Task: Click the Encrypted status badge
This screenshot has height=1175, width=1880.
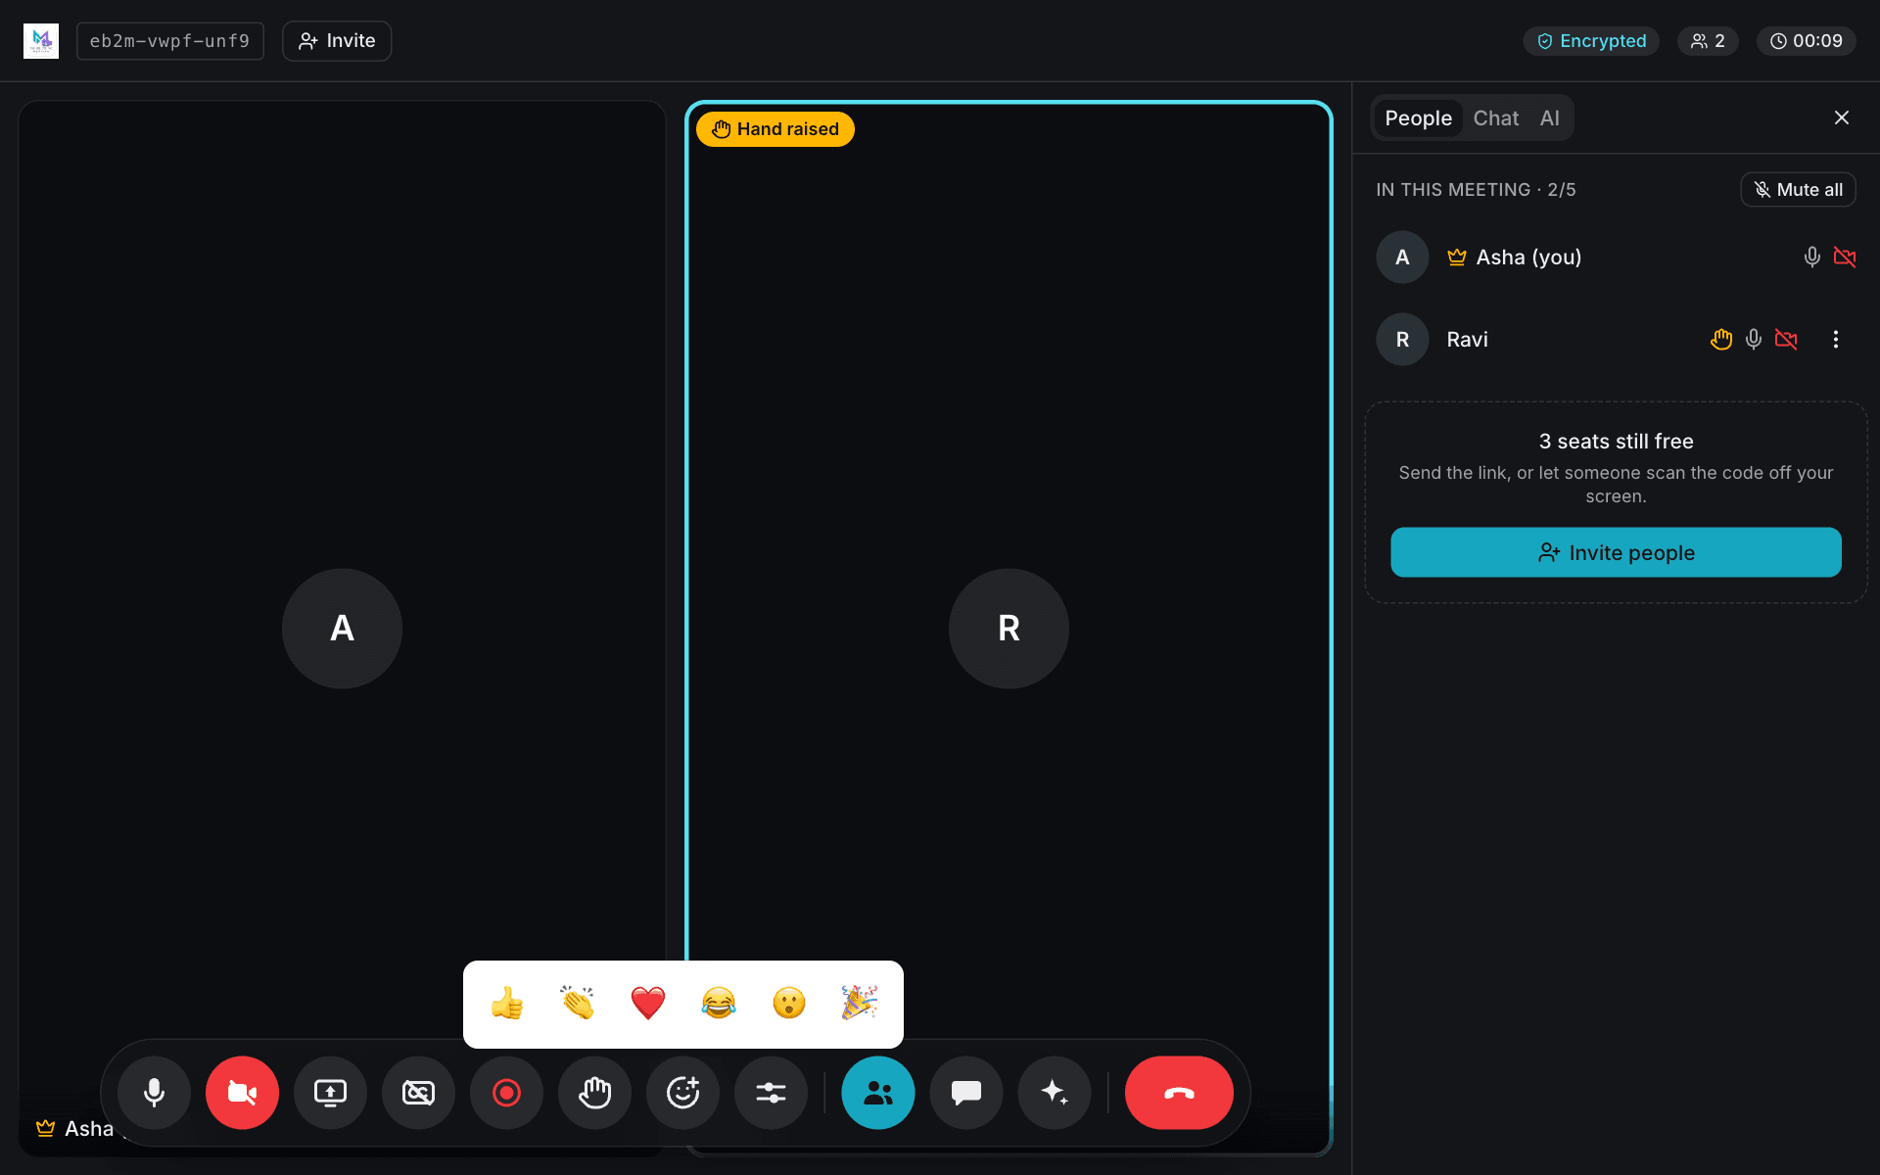Action: coord(1591,41)
